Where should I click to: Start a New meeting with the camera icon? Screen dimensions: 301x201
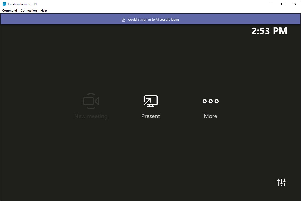point(91,101)
